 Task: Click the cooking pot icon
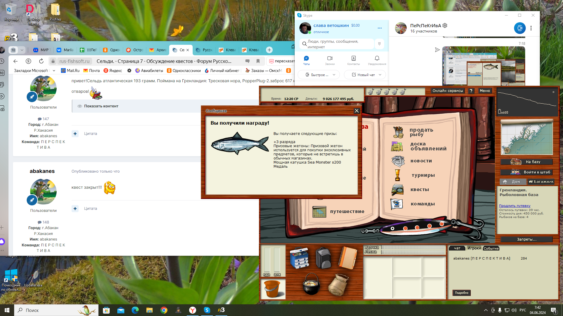pos(311,284)
